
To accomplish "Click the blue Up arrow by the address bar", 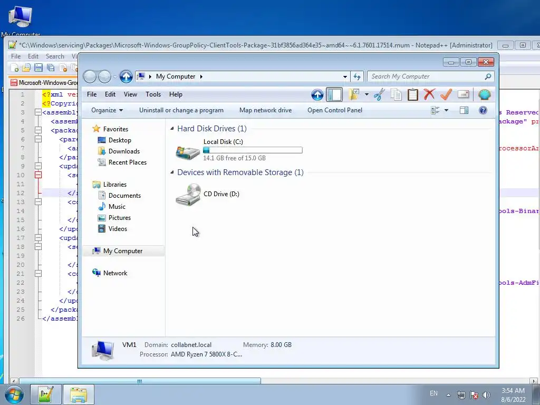I will point(126,76).
